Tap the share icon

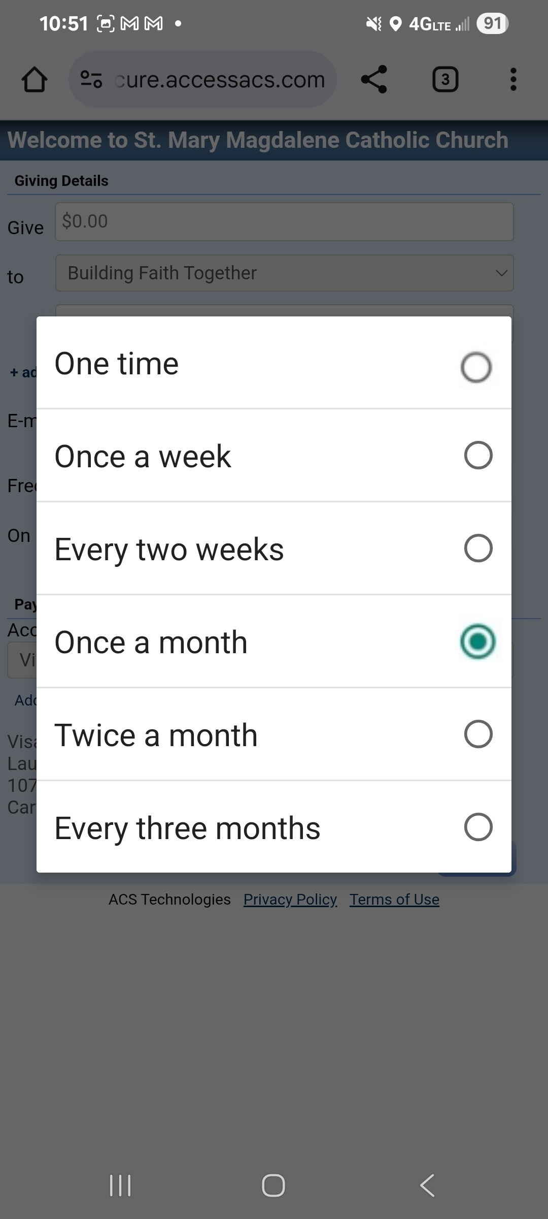click(374, 79)
